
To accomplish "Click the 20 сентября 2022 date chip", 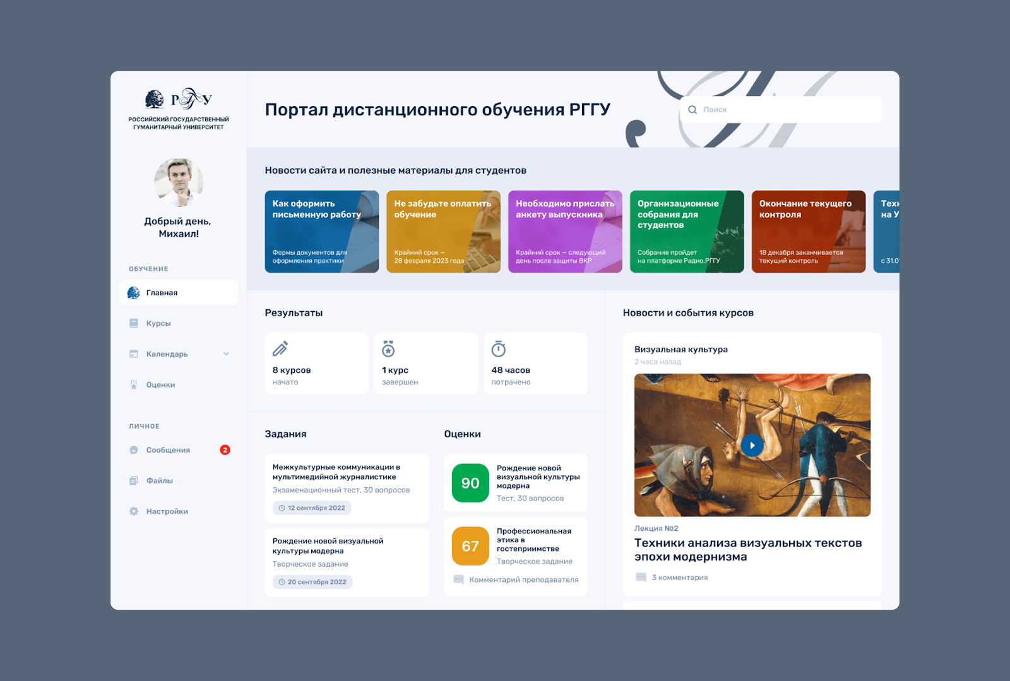I will click(312, 582).
